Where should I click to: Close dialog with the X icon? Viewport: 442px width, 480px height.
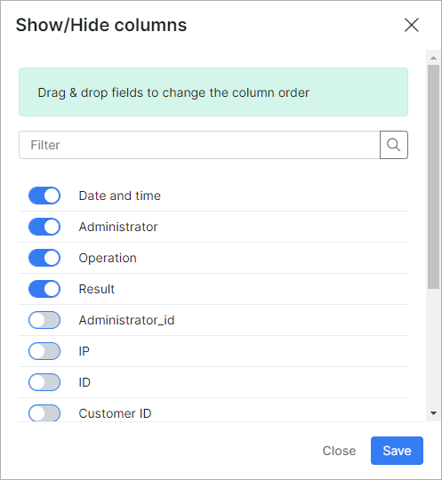click(x=412, y=25)
